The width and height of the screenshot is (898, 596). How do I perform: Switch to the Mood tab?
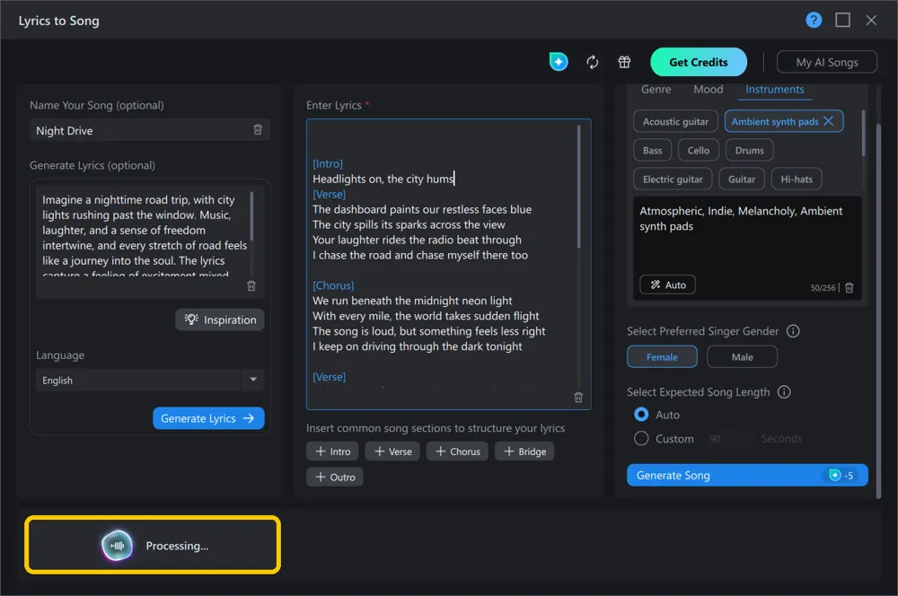coord(708,90)
